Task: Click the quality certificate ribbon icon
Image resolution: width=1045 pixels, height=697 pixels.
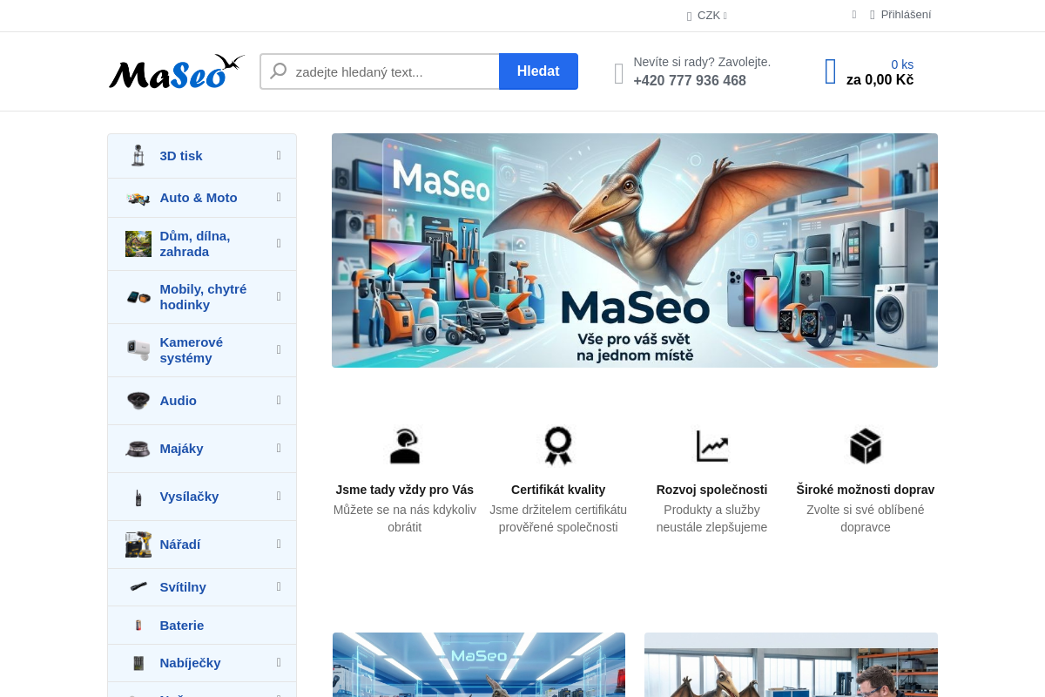Action: pos(558,446)
